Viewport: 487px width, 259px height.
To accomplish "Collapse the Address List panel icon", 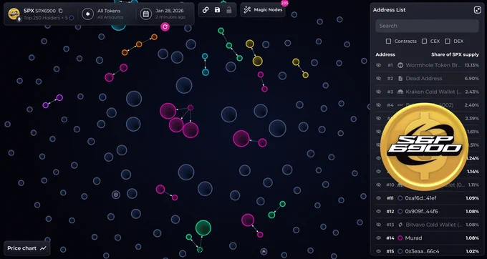I will click(x=478, y=10).
